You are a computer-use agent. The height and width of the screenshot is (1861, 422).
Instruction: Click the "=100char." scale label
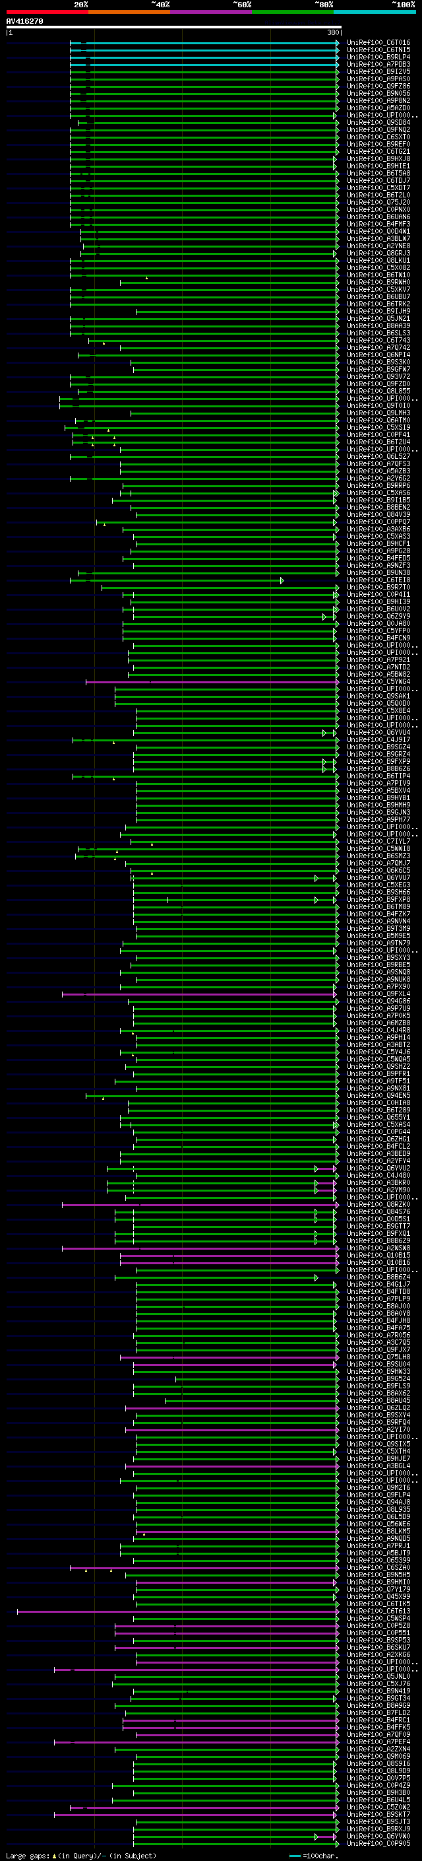tap(320, 1856)
